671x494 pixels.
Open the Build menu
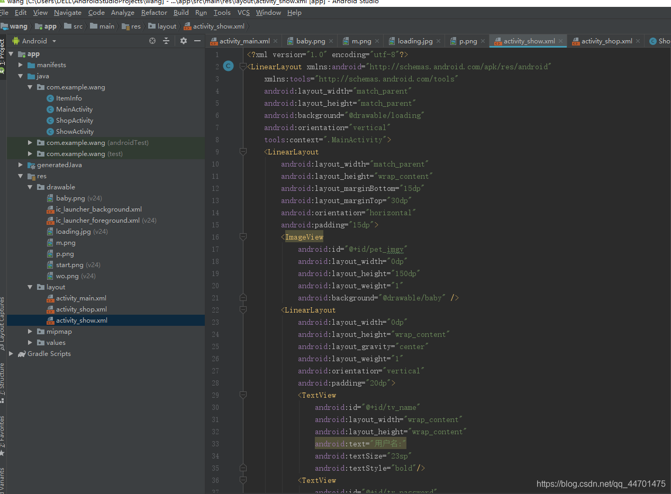pyautogui.click(x=181, y=13)
